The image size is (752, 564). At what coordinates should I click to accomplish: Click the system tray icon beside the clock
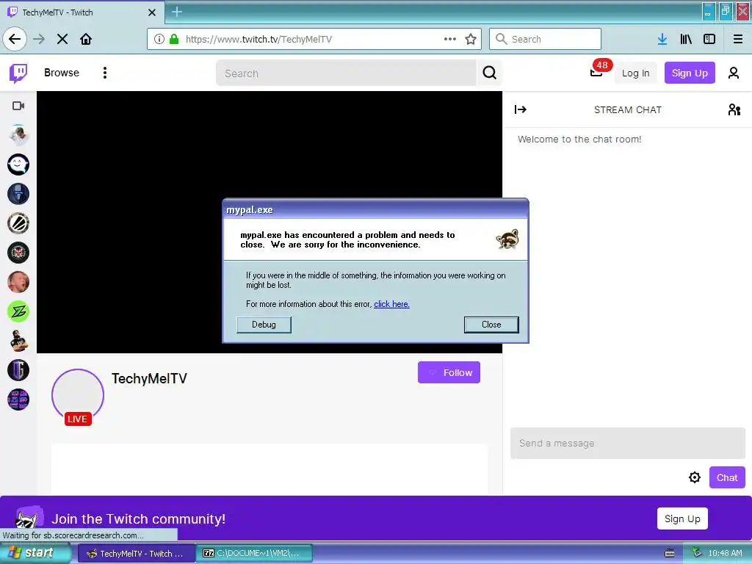click(x=698, y=552)
